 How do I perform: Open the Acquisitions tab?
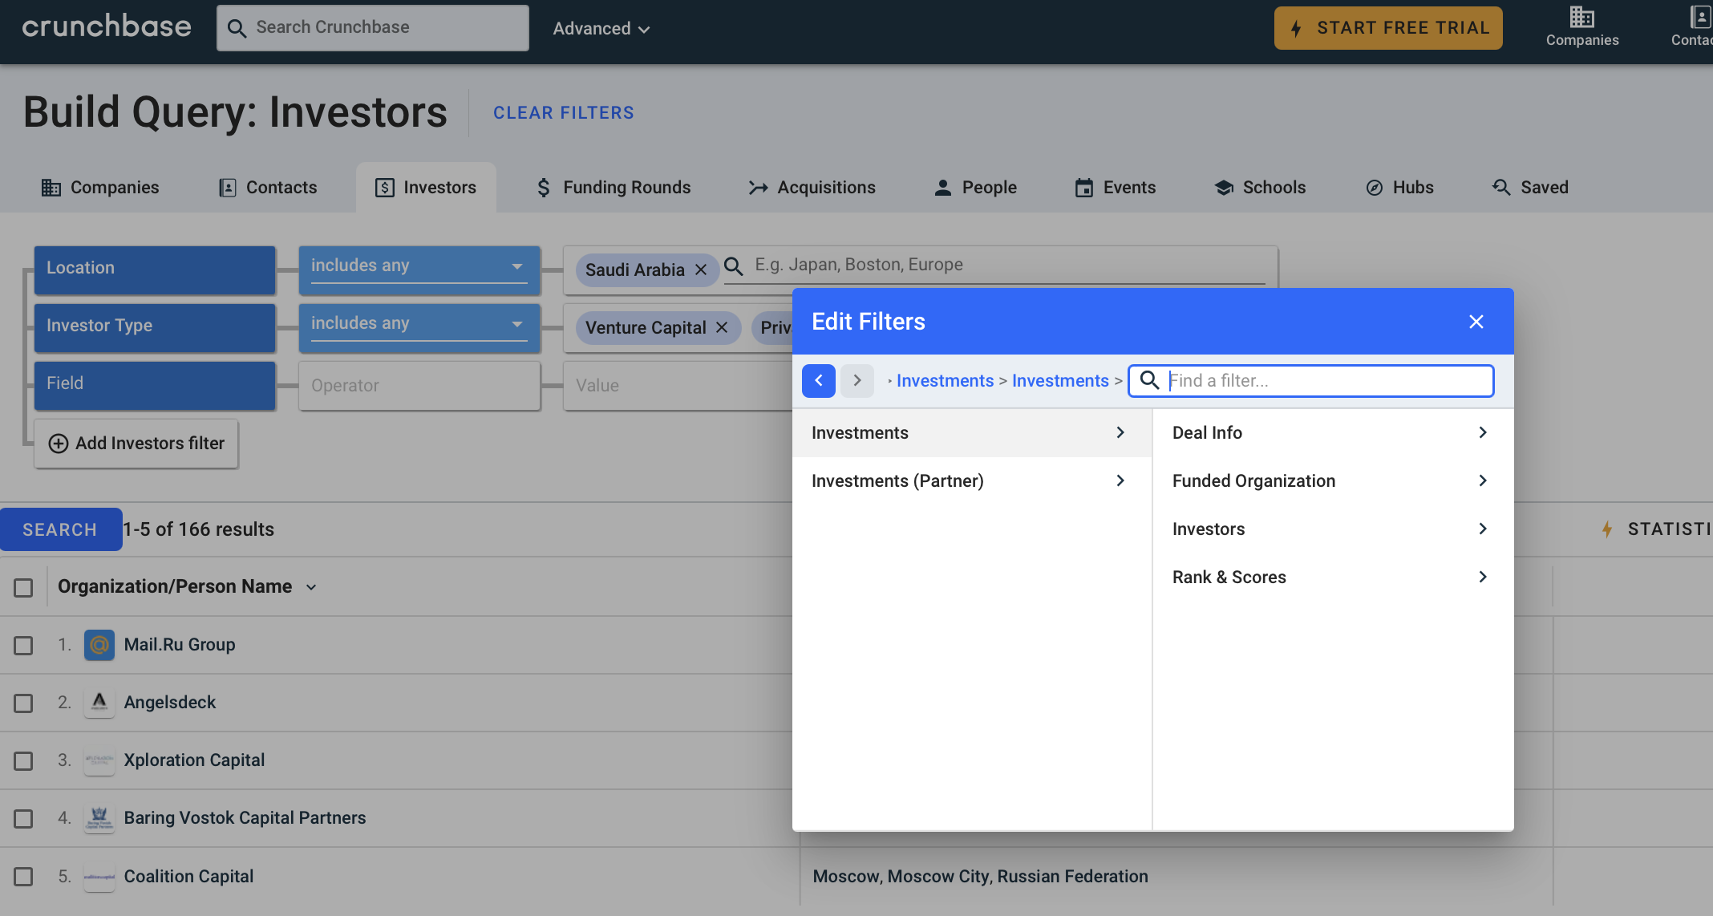pos(812,188)
